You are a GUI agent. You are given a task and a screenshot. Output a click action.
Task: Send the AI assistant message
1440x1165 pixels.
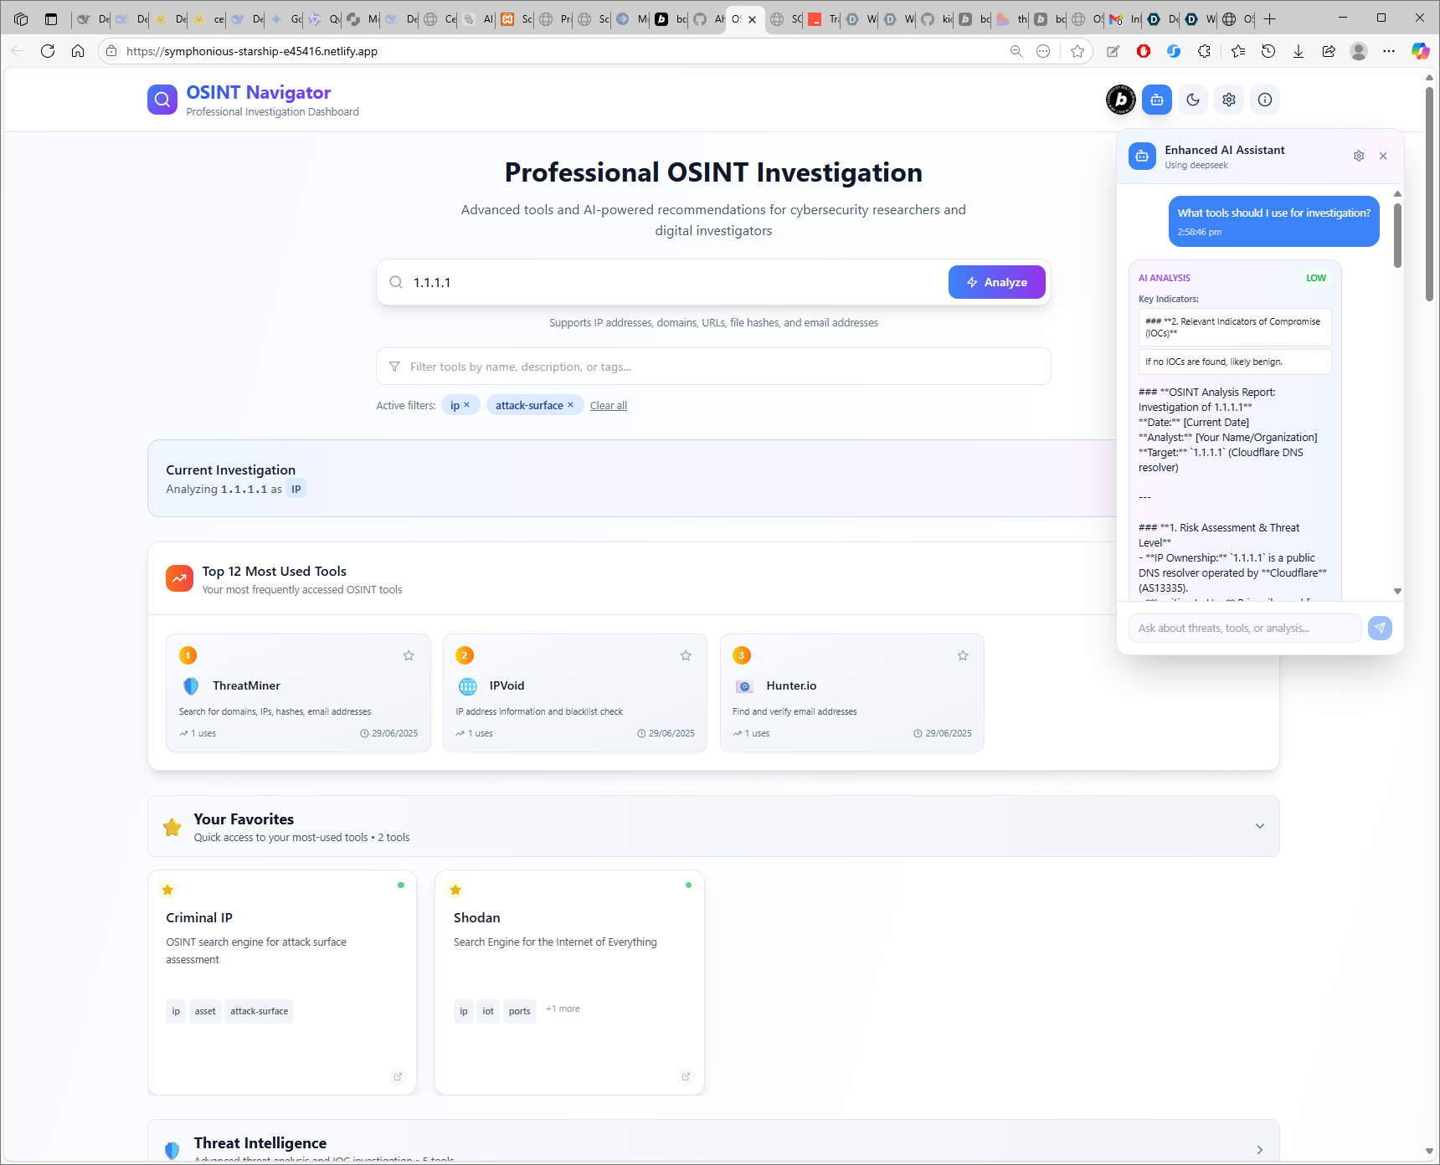tap(1380, 628)
